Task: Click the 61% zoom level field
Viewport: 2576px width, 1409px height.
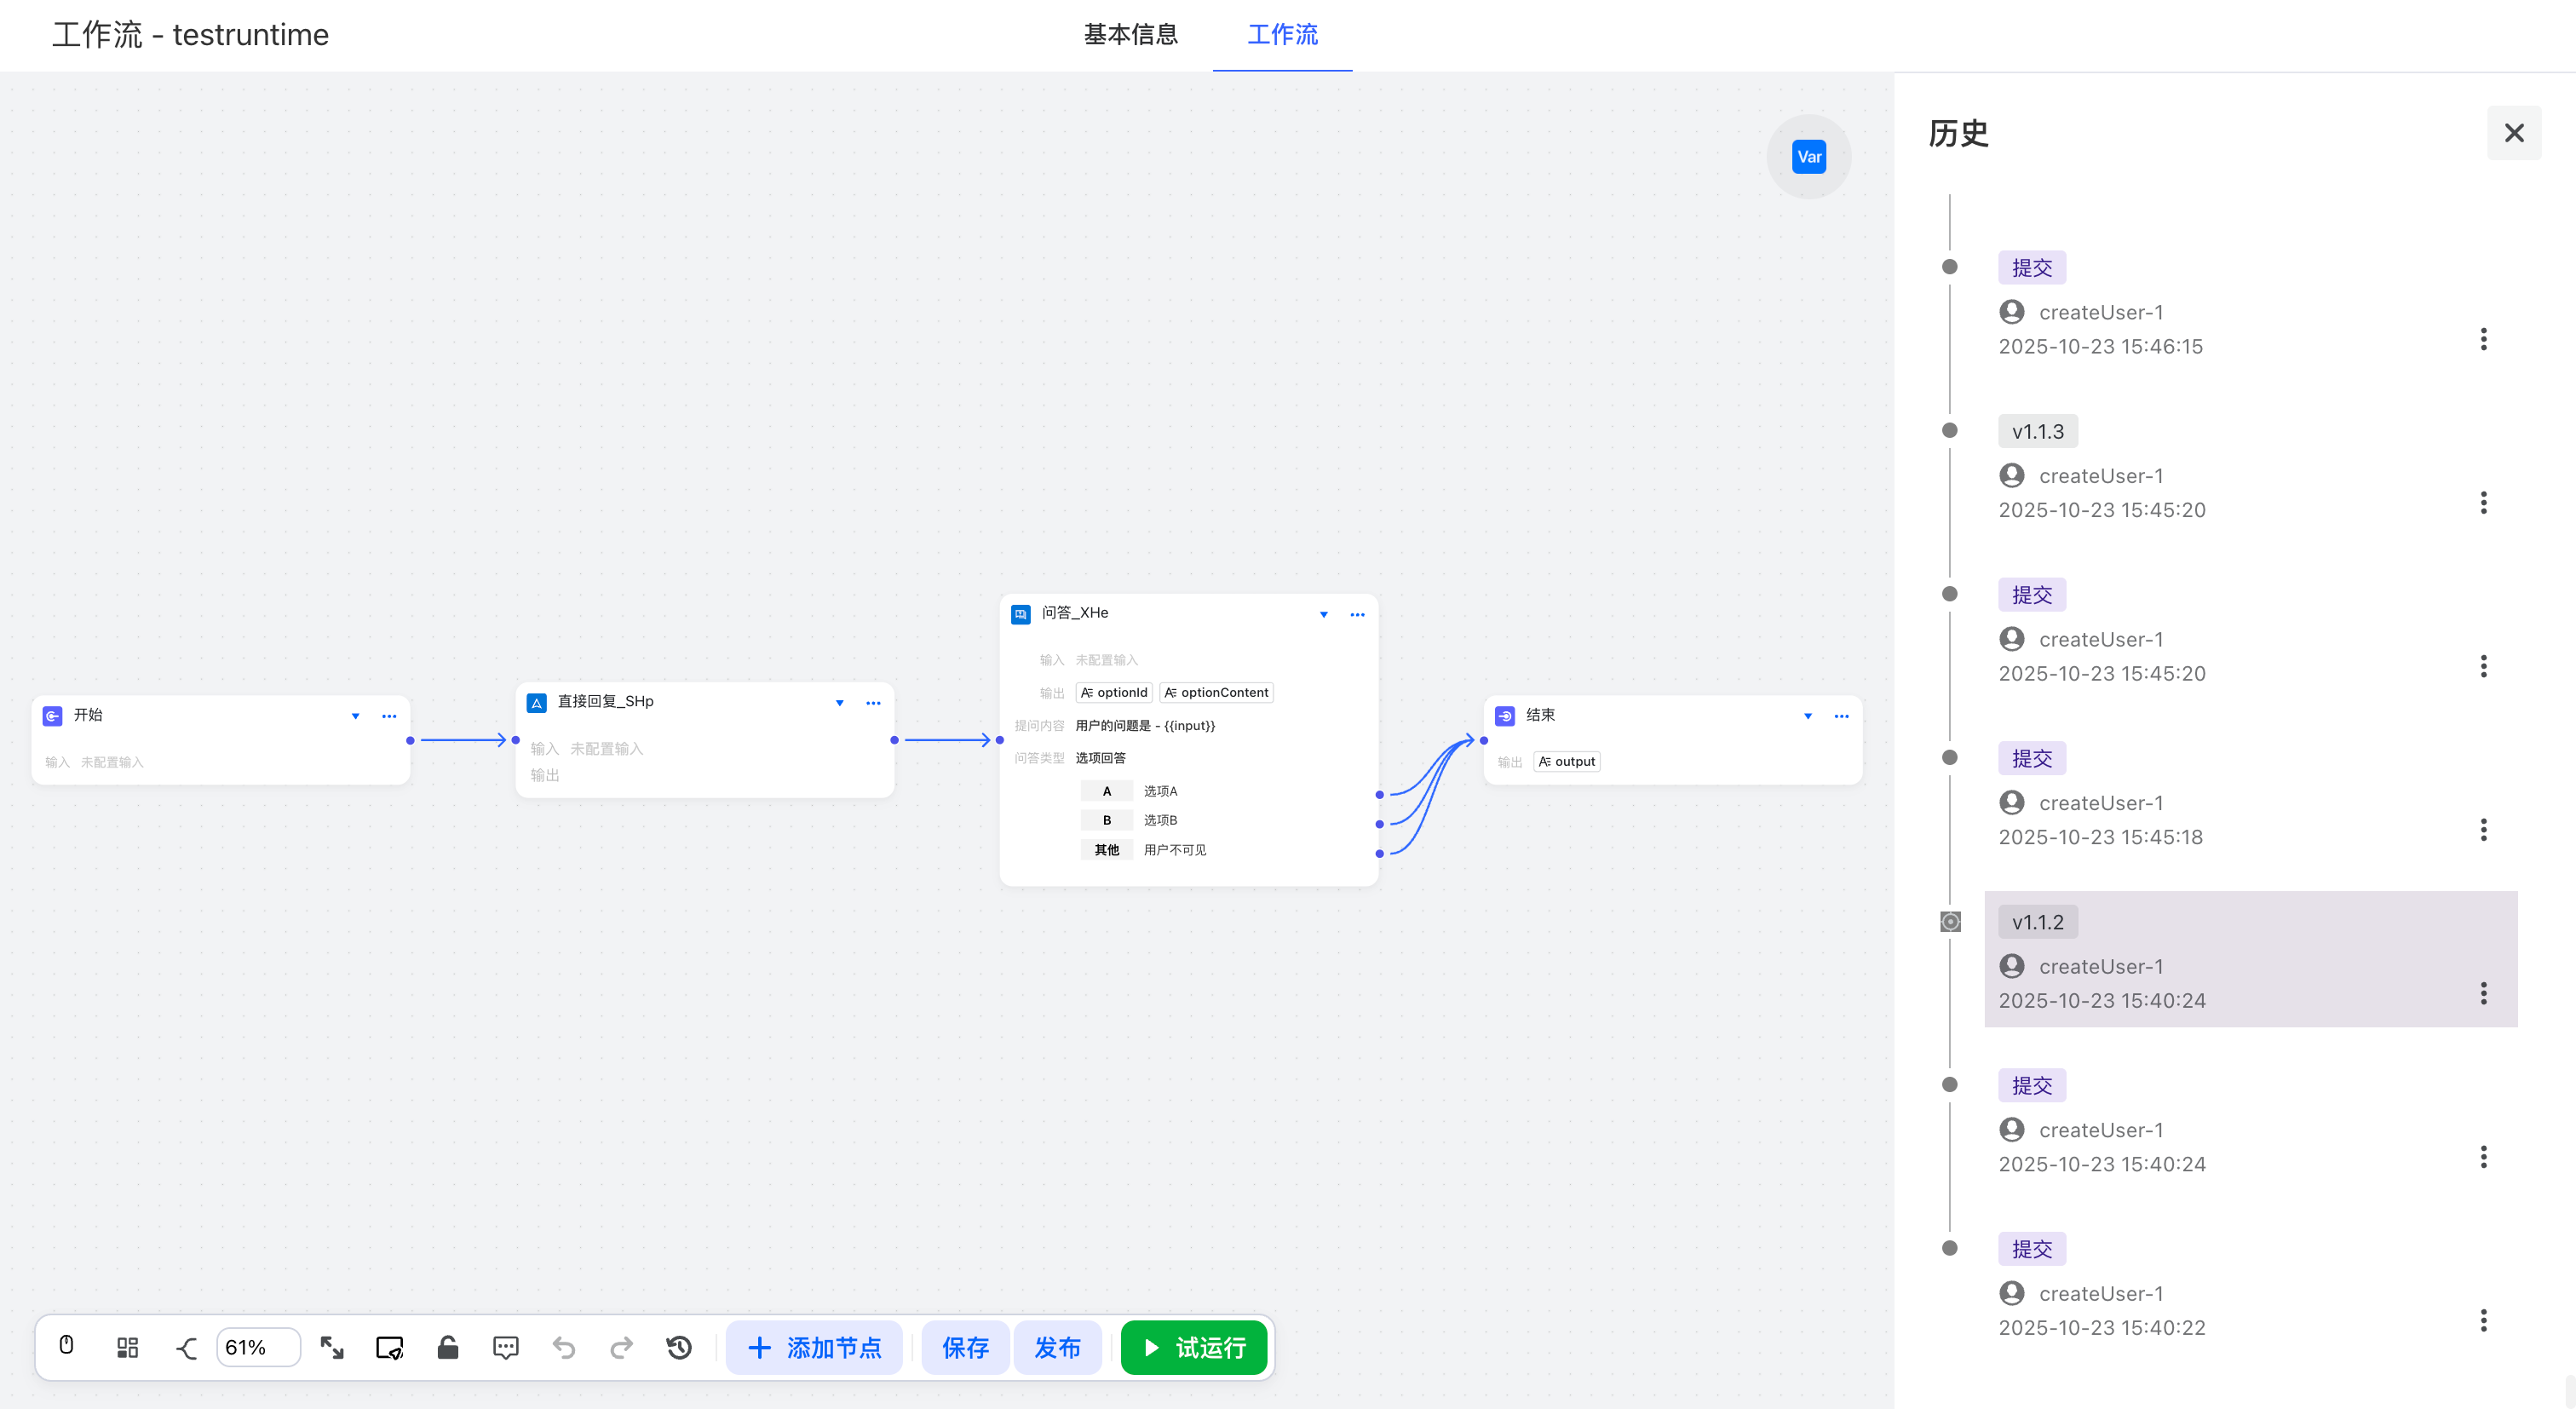Action: click(x=257, y=1347)
